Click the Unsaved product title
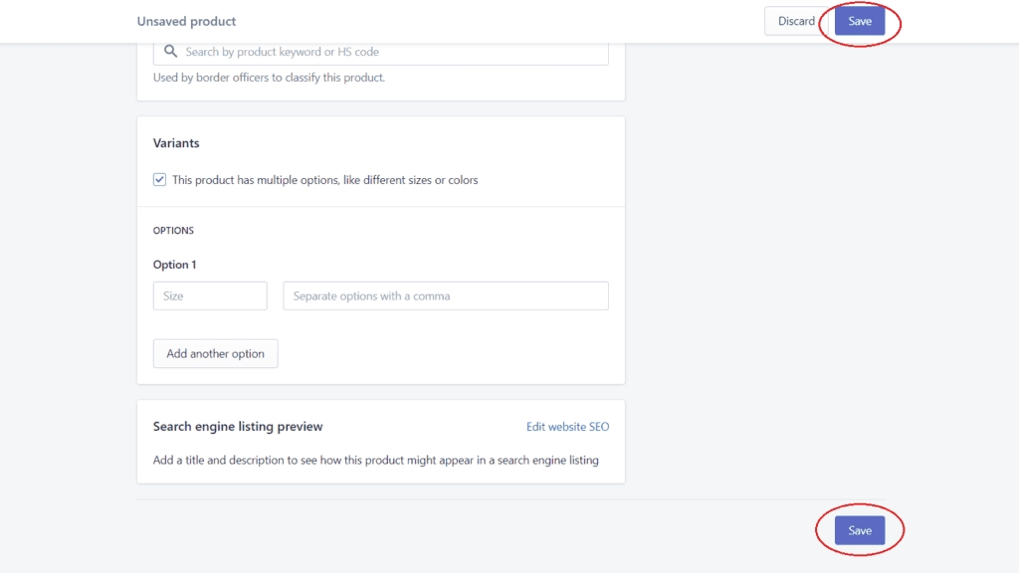The width and height of the screenshot is (1019, 573). 186,21
